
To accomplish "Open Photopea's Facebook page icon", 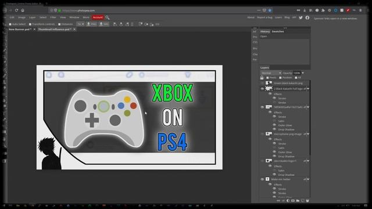I will pyautogui.click(x=307, y=17).
